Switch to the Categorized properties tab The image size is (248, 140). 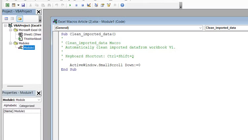pos(27,106)
